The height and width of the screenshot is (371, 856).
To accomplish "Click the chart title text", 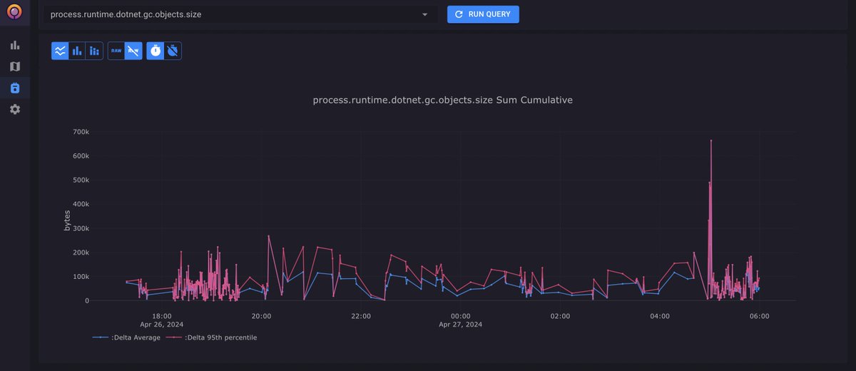I will (x=442, y=100).
